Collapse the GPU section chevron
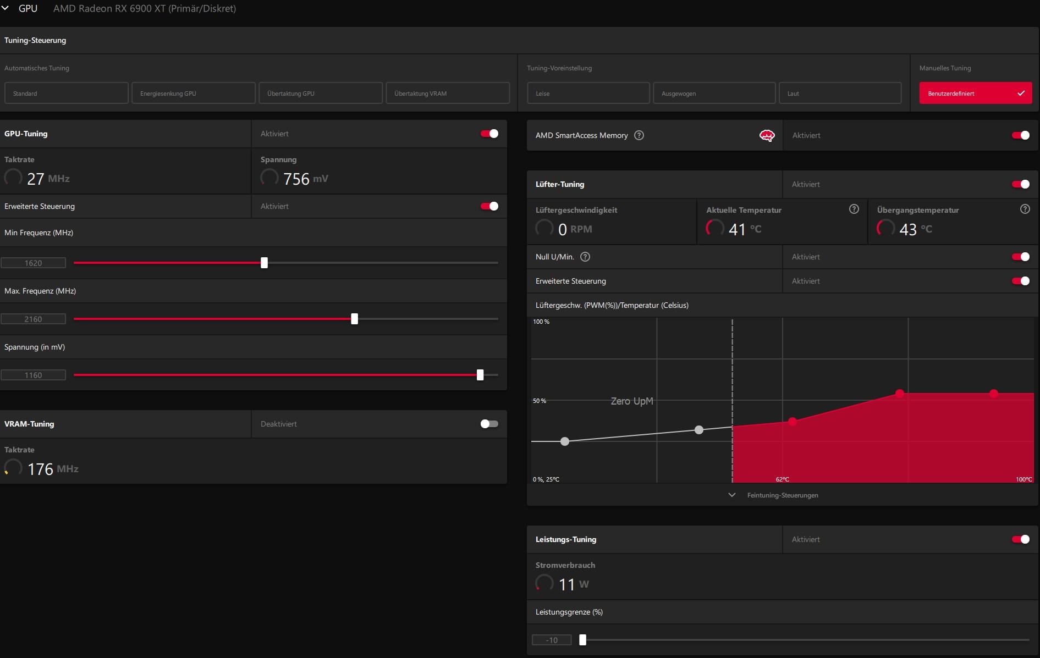1040x658 pixels. (x=5, y=8)
